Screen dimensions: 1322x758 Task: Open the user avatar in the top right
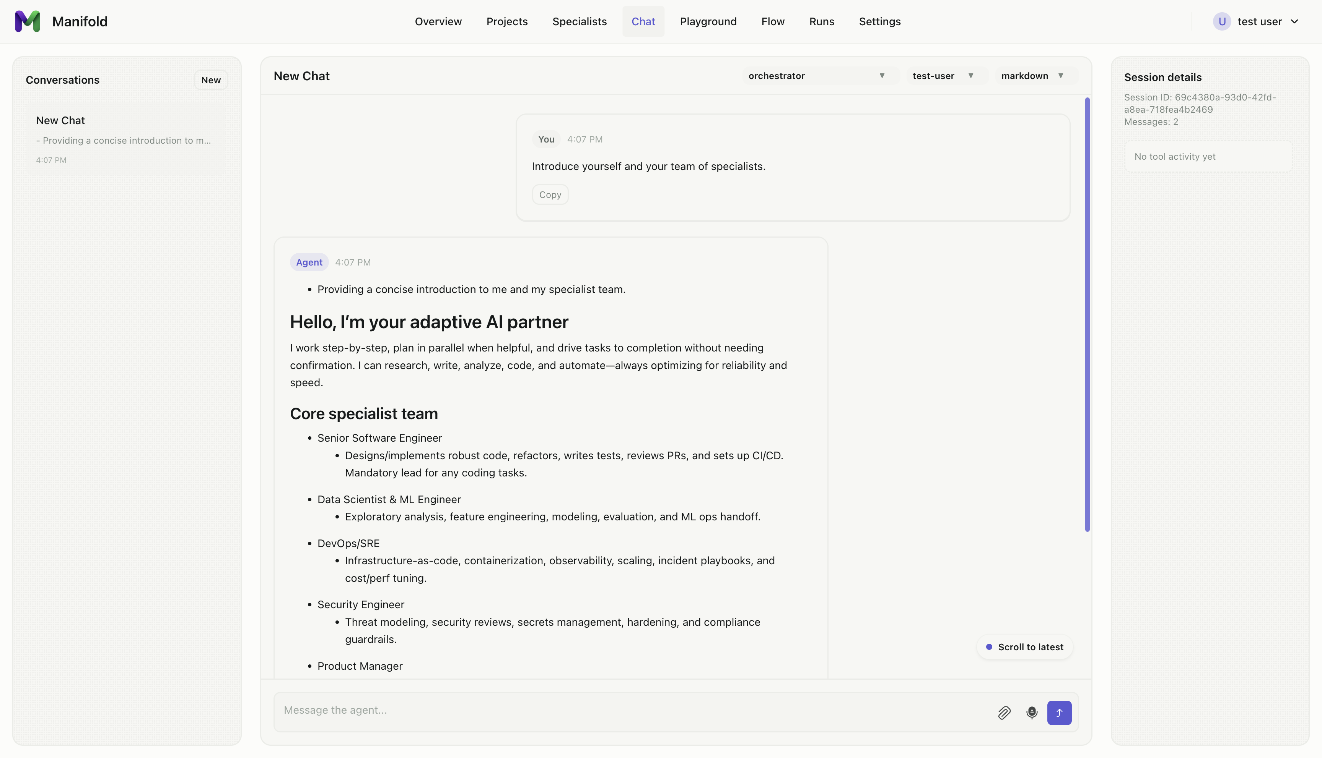click(1222, 21)
